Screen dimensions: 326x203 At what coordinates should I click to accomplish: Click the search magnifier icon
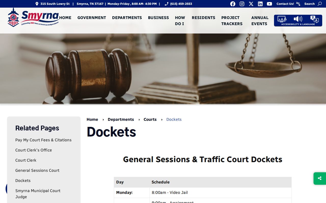(x=320, y=4)
